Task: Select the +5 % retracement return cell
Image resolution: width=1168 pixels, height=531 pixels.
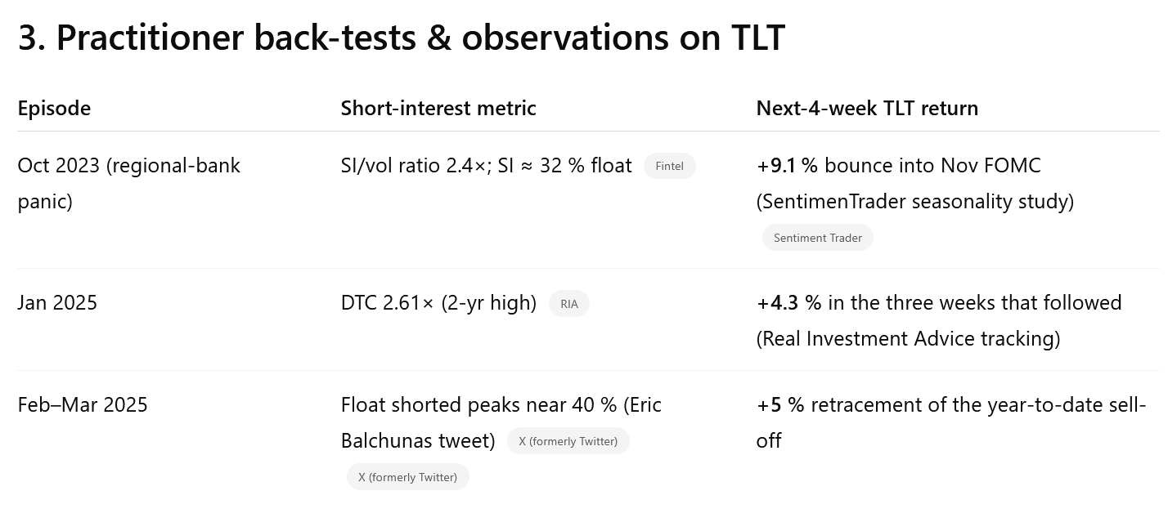Action: coord(950,405)
